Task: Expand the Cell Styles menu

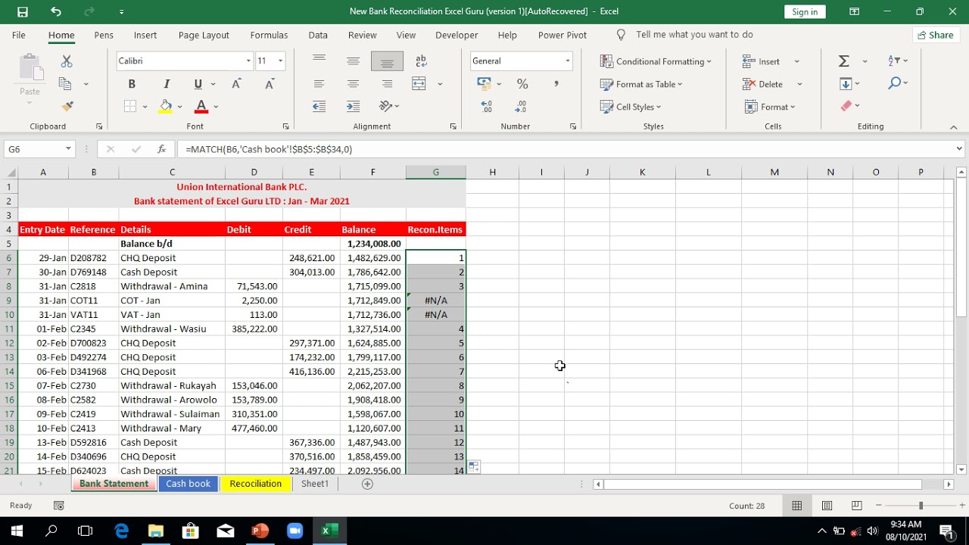Action: point(631,107)
